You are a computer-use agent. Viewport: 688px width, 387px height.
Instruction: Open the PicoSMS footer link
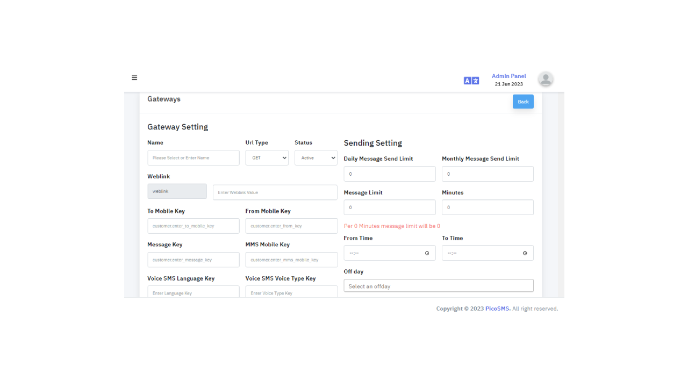click(497, 309)
